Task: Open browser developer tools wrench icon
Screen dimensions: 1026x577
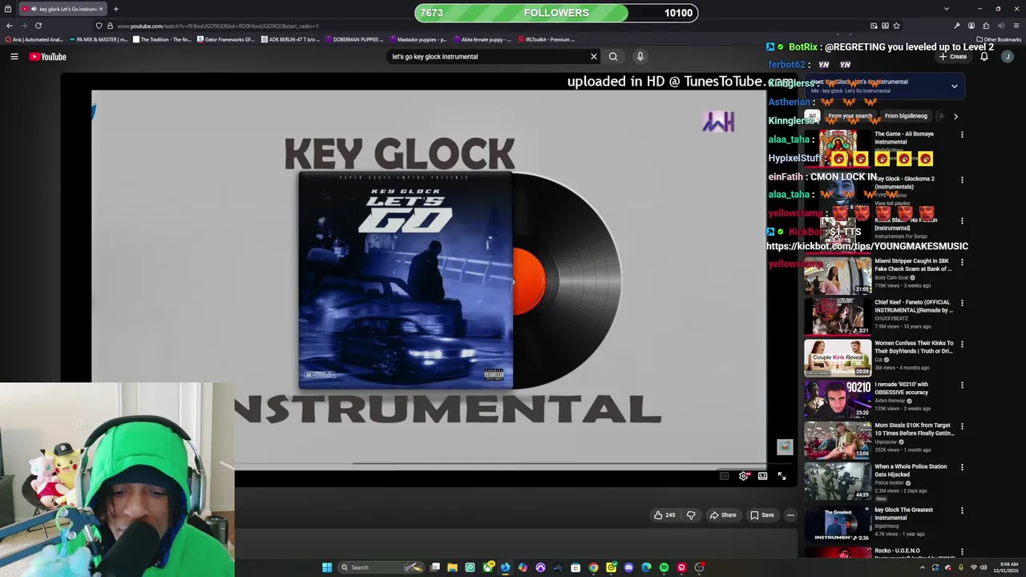Action: [957, 26]
